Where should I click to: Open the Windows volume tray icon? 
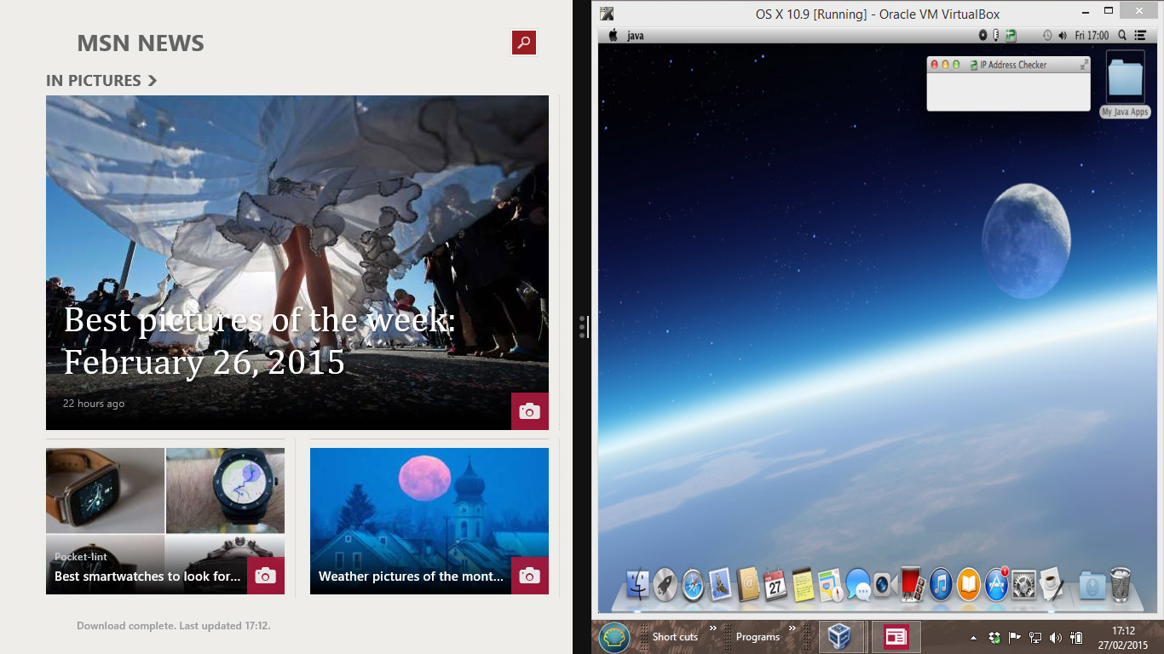click(x=1056, y=638)
